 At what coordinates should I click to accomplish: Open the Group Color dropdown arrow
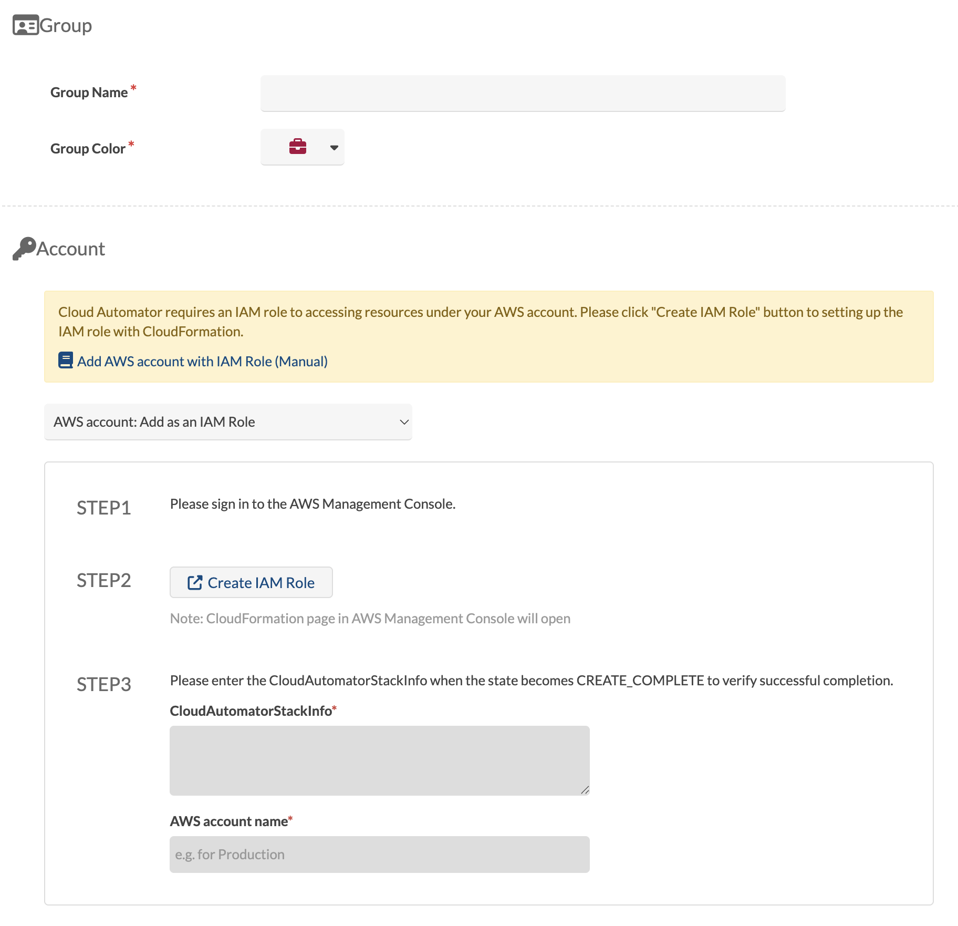tap(334, 148)
